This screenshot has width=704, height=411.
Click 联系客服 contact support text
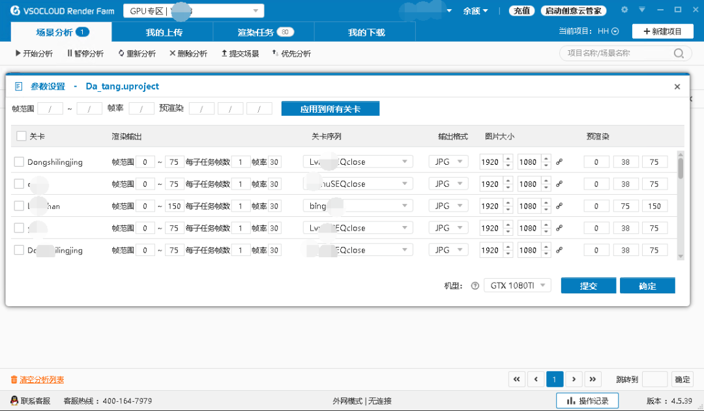pyautogui.click(x=35, y=401)
